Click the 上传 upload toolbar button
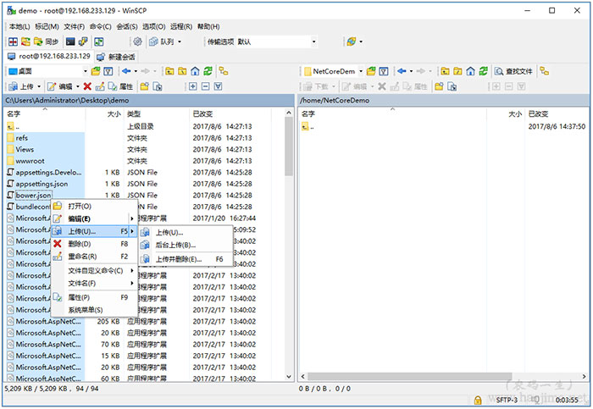Image resolution: width=593 pixels, height=409 pixels. 21,86
